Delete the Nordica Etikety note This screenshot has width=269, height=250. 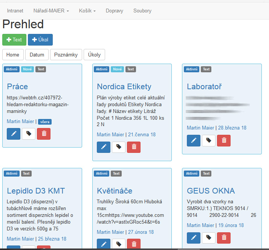(134, 147)
